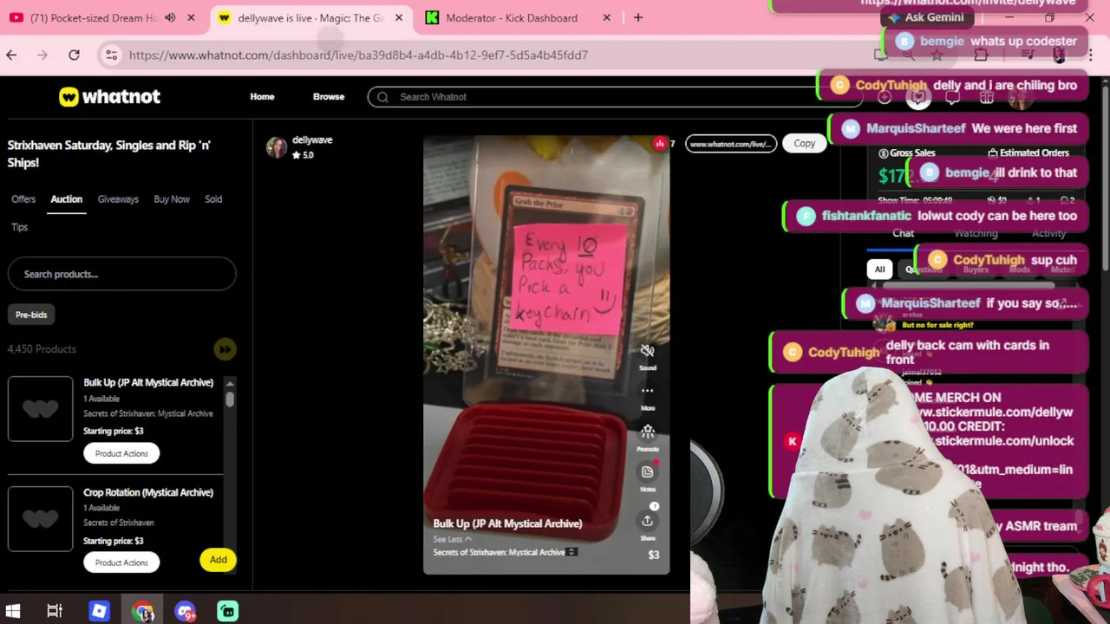The image size is (1110, 624).
Task: Open Windows Start menu
Action: [13, 611]
